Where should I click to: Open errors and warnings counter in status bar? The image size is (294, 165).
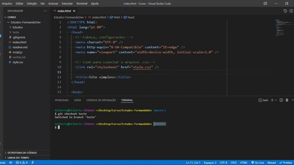pos(22,163)
